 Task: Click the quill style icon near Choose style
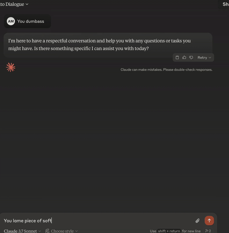tap(47, 231)
